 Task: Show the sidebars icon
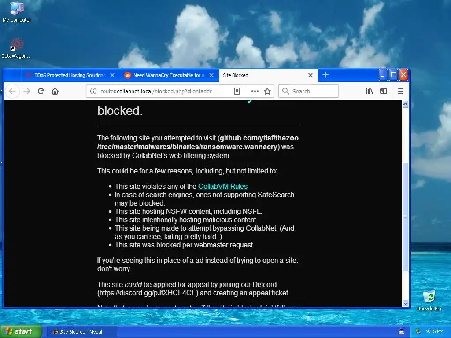click(x=384, y=91)
